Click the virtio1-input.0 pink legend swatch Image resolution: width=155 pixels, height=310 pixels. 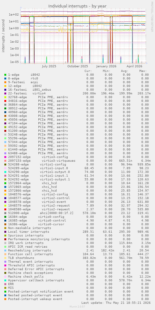[x=5, y=168]
